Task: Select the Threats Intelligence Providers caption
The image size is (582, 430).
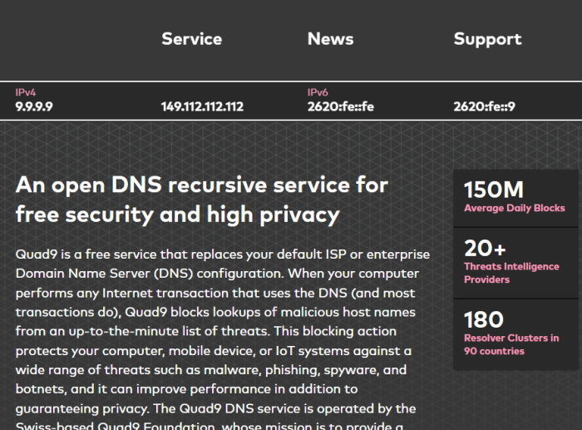Action: (511, 273)
